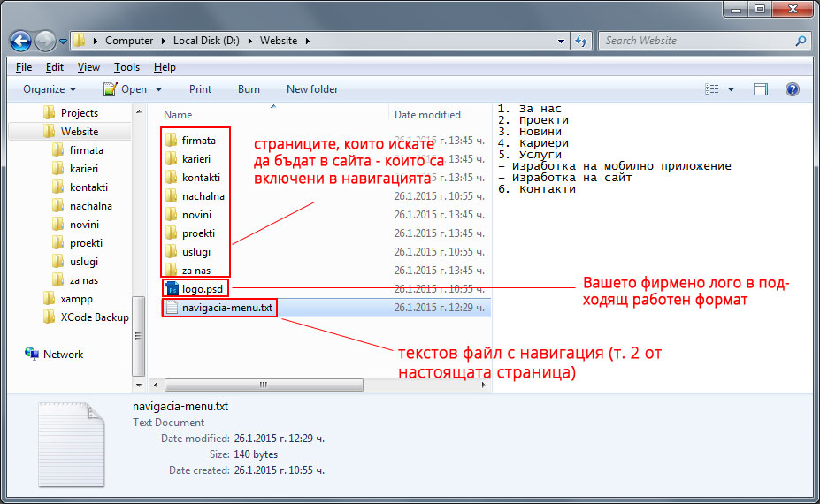Open the Tools menu

click(126, 67)
